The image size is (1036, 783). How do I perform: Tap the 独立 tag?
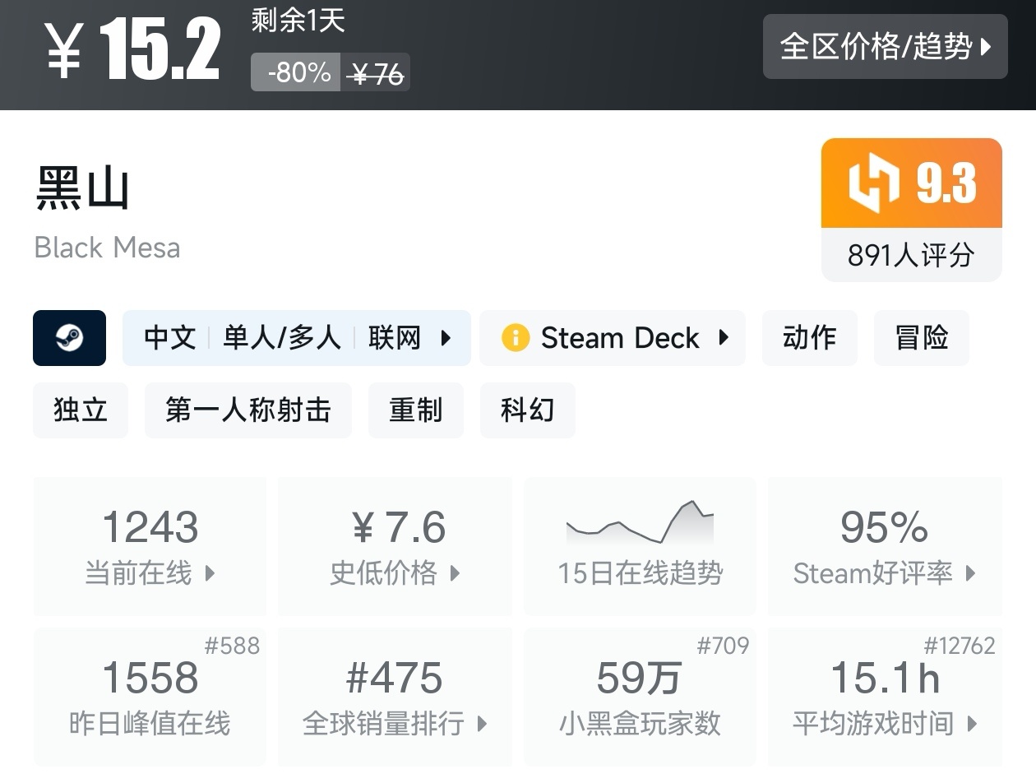(81, 410)
